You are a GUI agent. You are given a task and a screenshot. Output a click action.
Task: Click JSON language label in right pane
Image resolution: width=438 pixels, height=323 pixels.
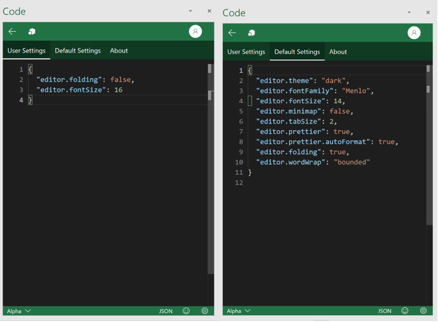click(385, 311)
